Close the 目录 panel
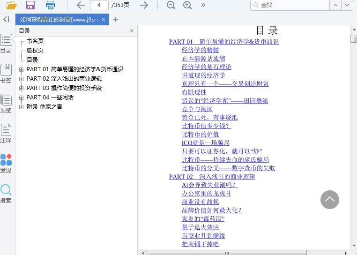The width and height of the screenshot is (357, 255). click(132, 31)
